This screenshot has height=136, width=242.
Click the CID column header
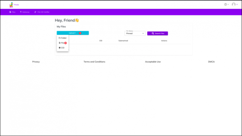click(x=101, y=41)
